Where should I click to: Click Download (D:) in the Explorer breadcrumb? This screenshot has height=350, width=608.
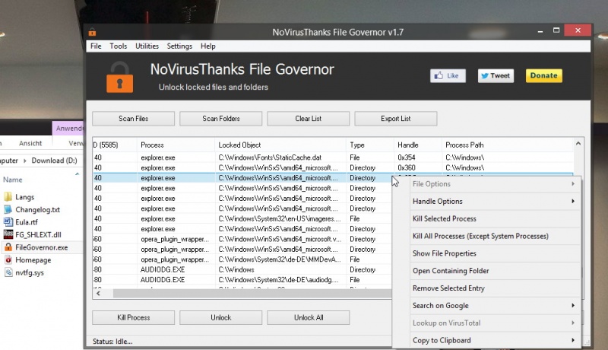54,161
